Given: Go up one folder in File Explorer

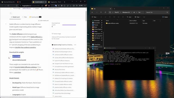Looking at the screenshot, I should [101, 12].
